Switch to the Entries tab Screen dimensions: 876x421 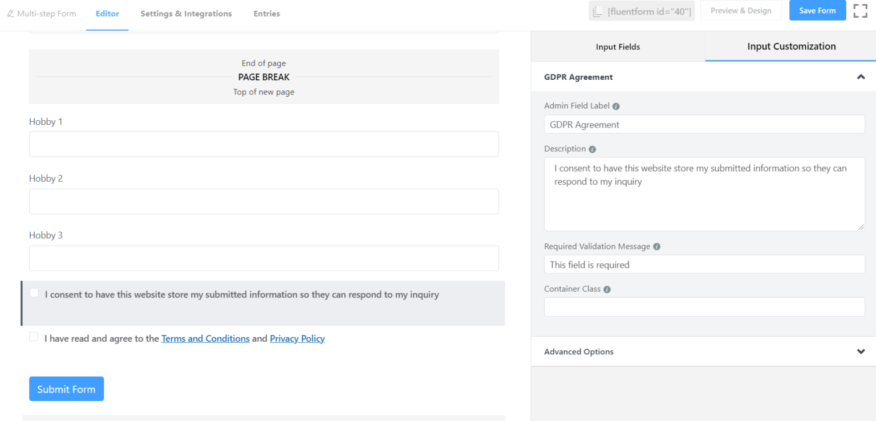click(x=266, y=13)
